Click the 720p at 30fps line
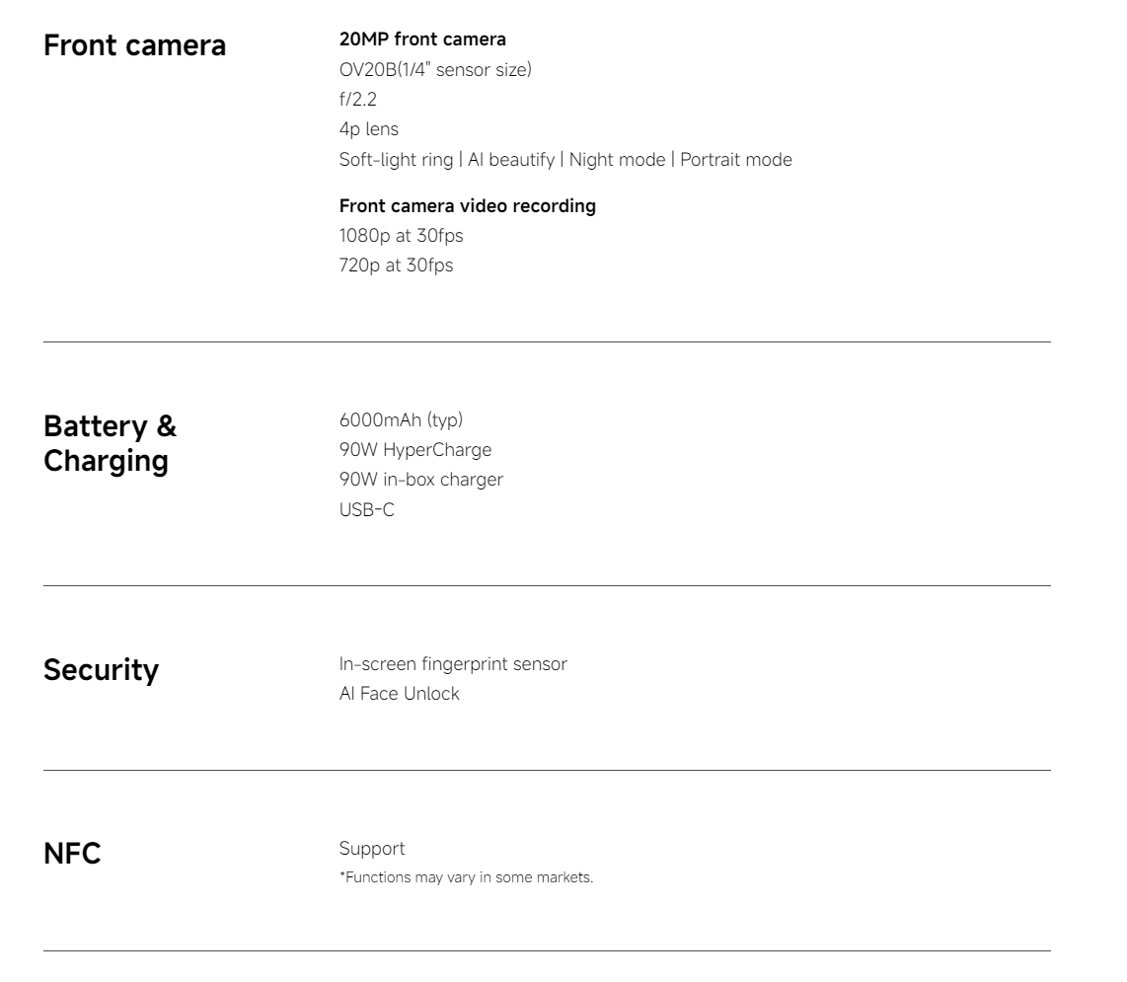Image resolution: width=1127 pixels, height=982 pixels. (x=396, y=264)
